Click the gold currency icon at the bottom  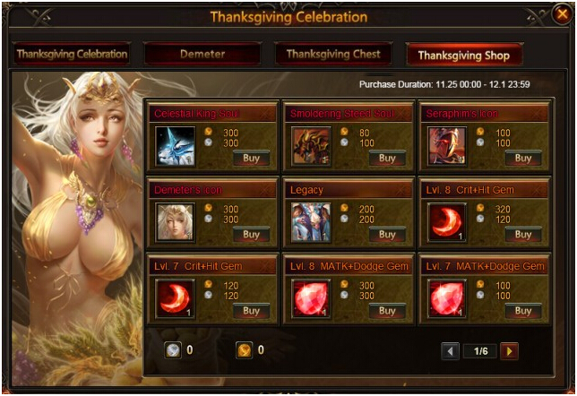tap(244, 350)
